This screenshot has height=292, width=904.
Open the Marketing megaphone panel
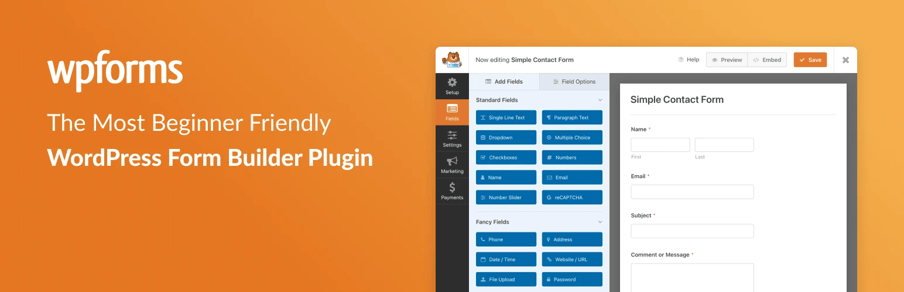click(x=452, y=165)
